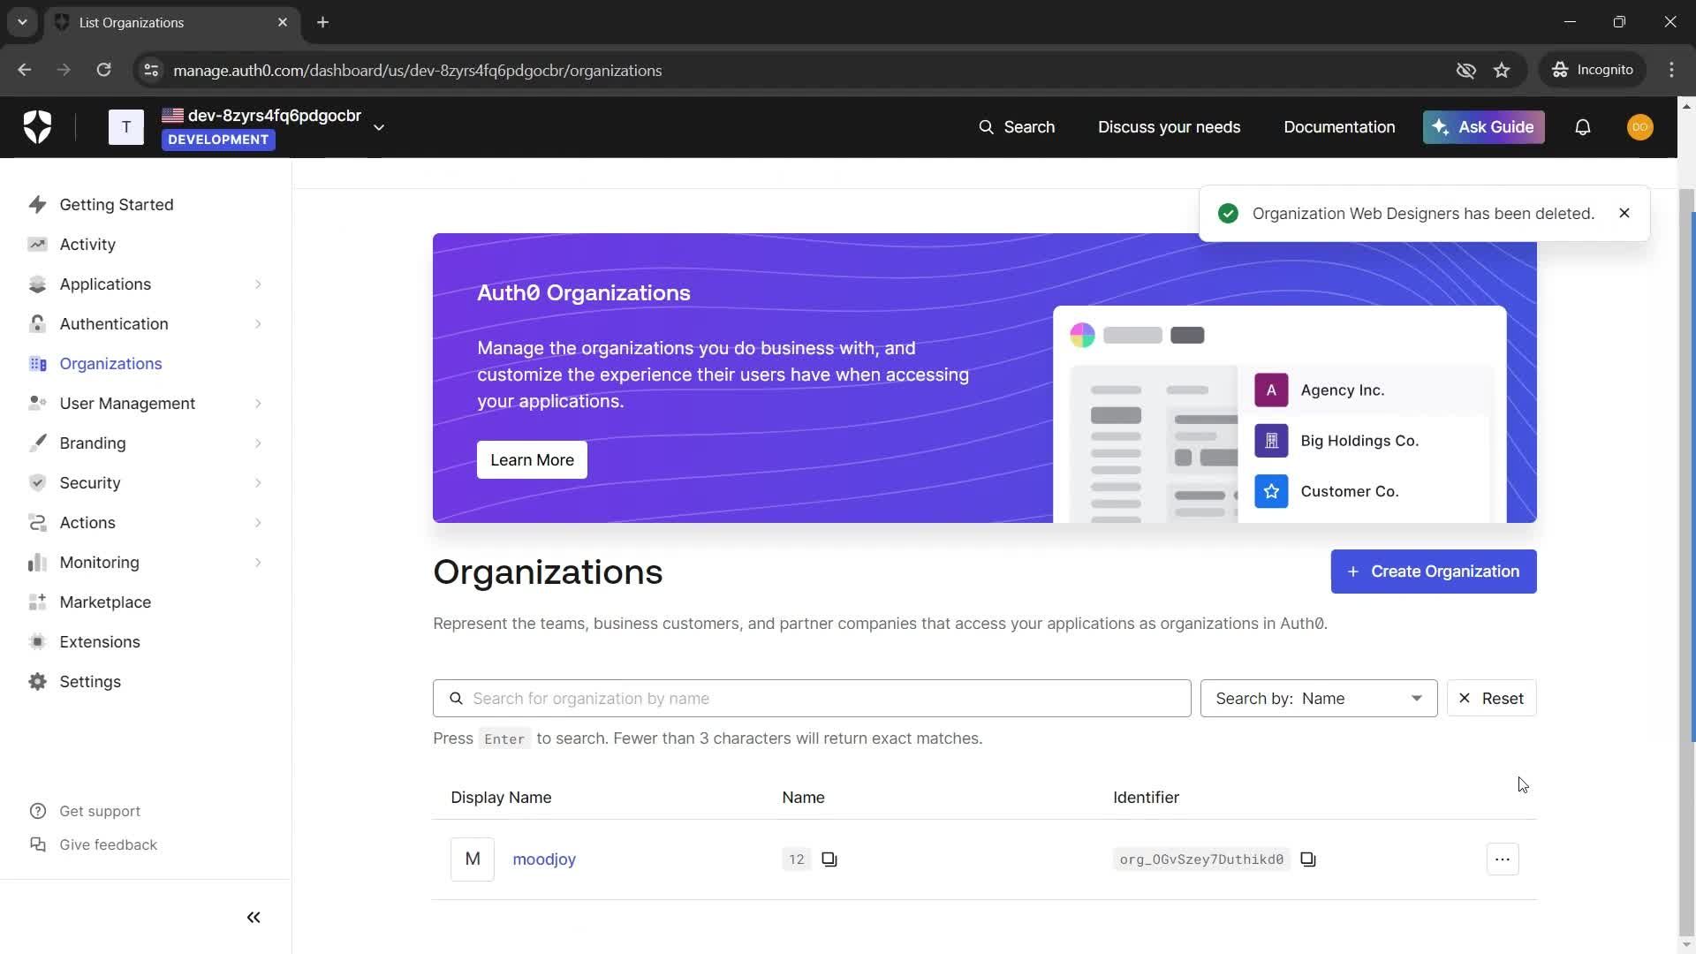The image size is (1696, 954).
Task: Open moodjoy row more actions menu
Action: click(x=1503, y=859)
